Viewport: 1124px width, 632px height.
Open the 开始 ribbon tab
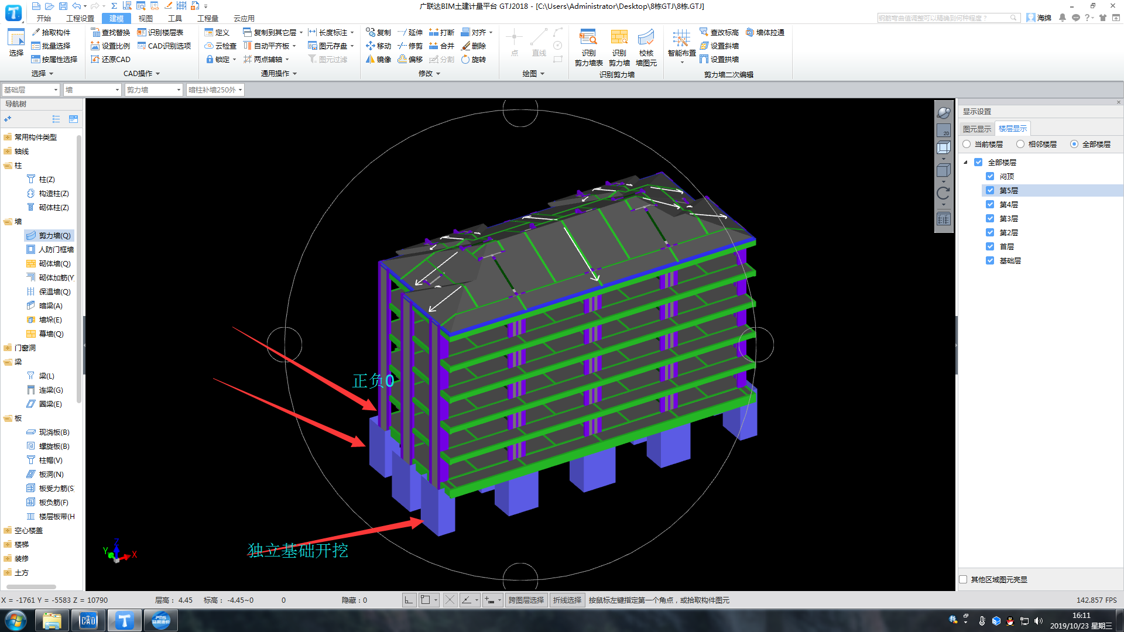pos(43,18)
